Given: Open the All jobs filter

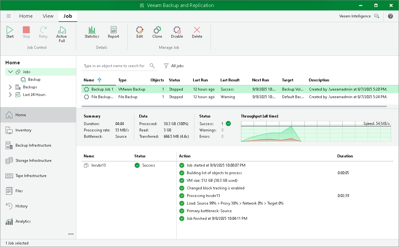Looking at the screenshot, I should [174, 66].
